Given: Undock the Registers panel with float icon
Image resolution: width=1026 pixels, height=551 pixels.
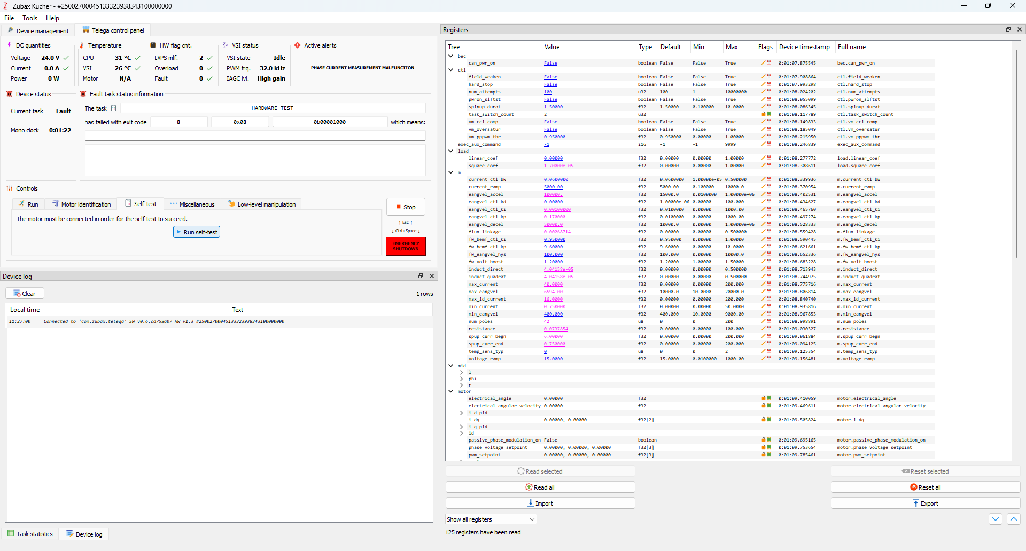Looking at the screenshot, I should (x=1008, y=29).
